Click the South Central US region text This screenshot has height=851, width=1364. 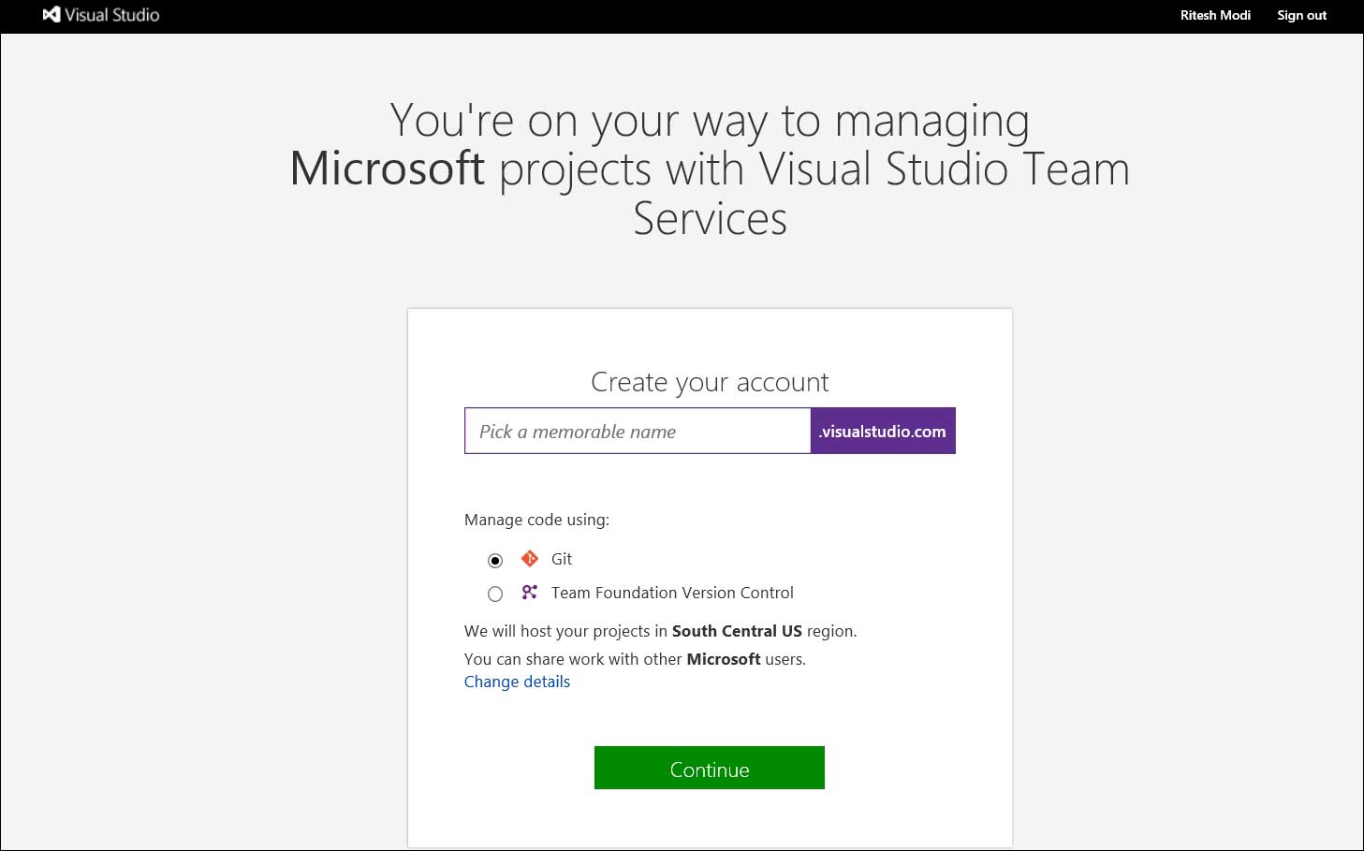pos(737,631)
